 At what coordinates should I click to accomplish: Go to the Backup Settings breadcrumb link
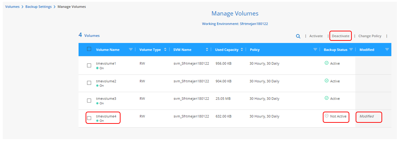coord(38,7)
